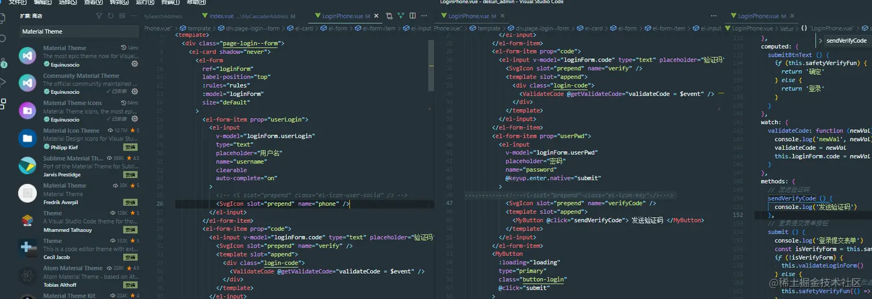This screenshot has height=299, width=872.
Task: Click submitBtnText computed property in right editor
Action: [x=790, y=55]
